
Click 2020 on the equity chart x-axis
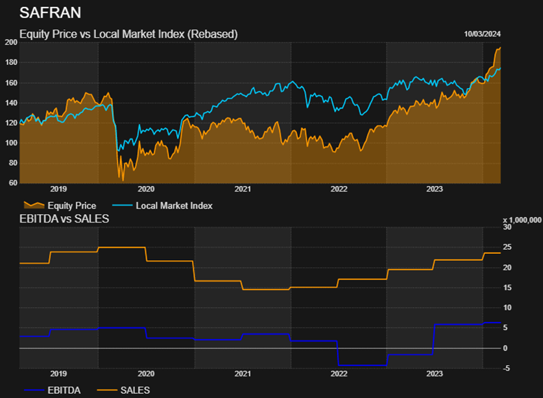(x=146, y=189)
